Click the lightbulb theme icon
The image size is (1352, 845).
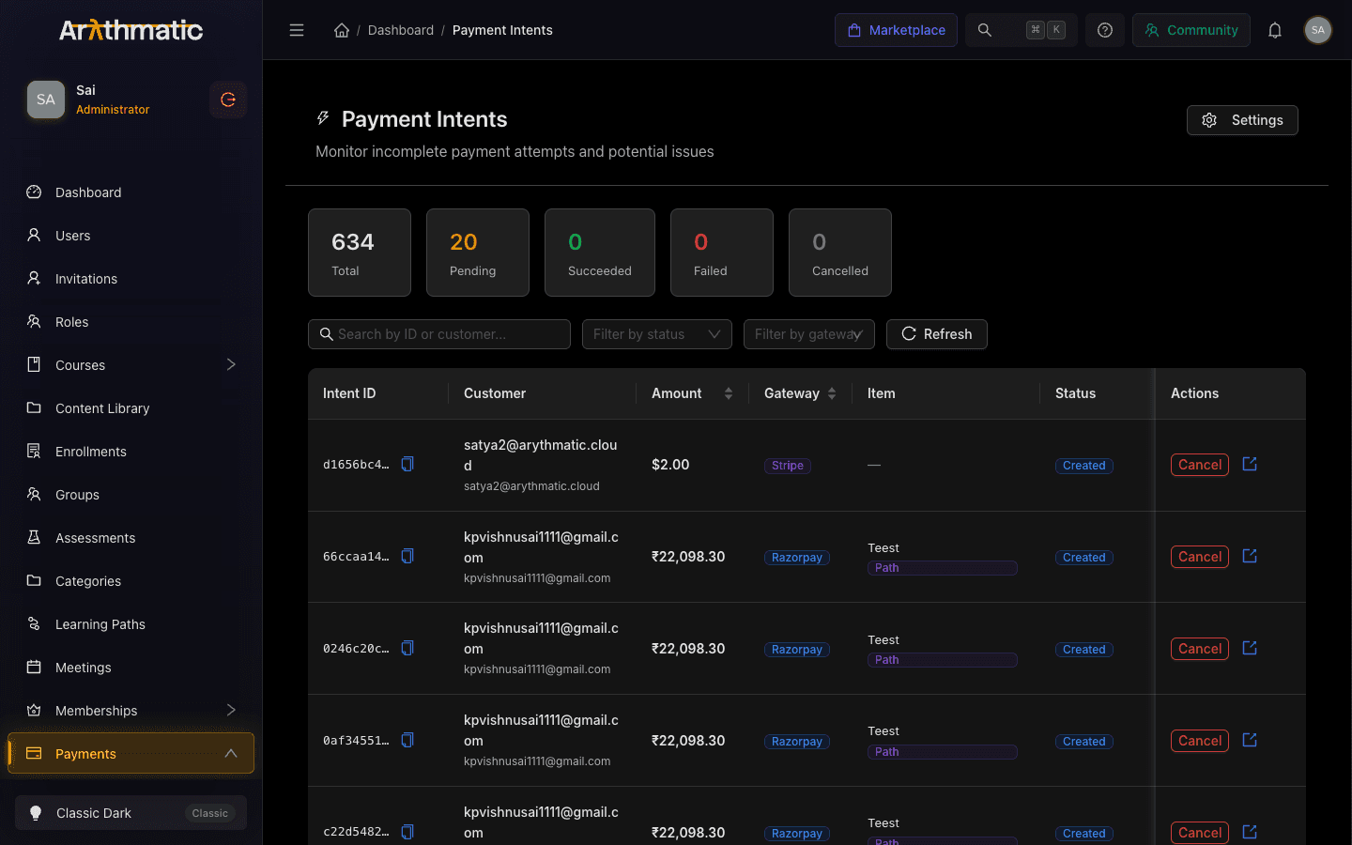(36, 813)
